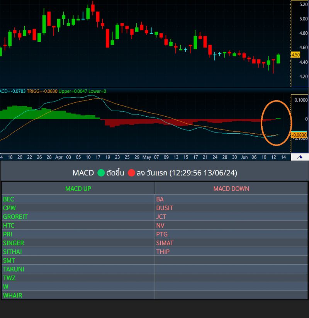Click the green dot beside ตัดขึ้น label
Viewport: 309px width, 318px height.
coord(101,173)
